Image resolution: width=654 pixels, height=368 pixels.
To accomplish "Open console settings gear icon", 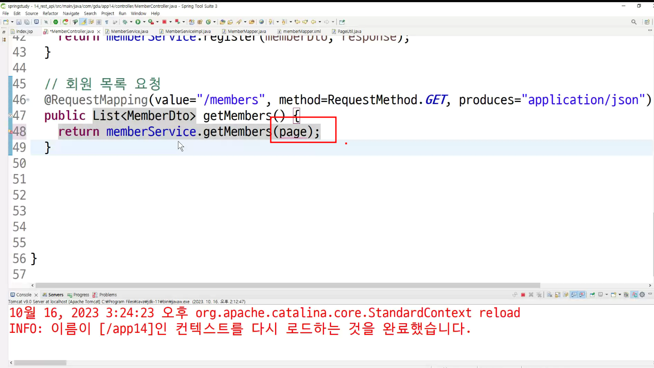I will 642,295.
